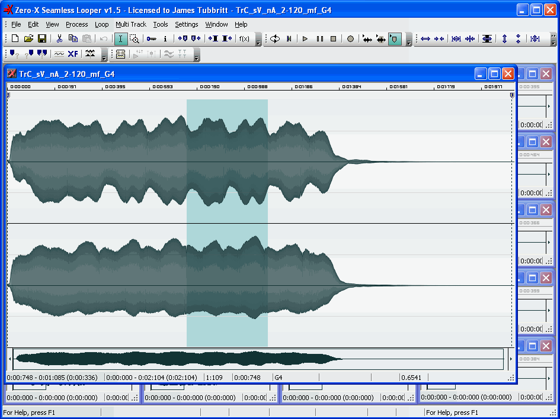Image resolution: width=560 pixels, height=419 pixels.
Task: Click the left scroll arrow of overview strip
Action: (9, 359)
